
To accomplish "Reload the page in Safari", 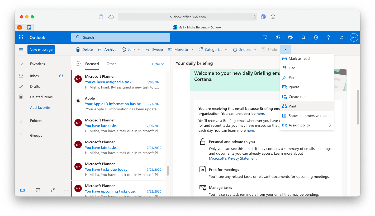I will pos(254,17).
